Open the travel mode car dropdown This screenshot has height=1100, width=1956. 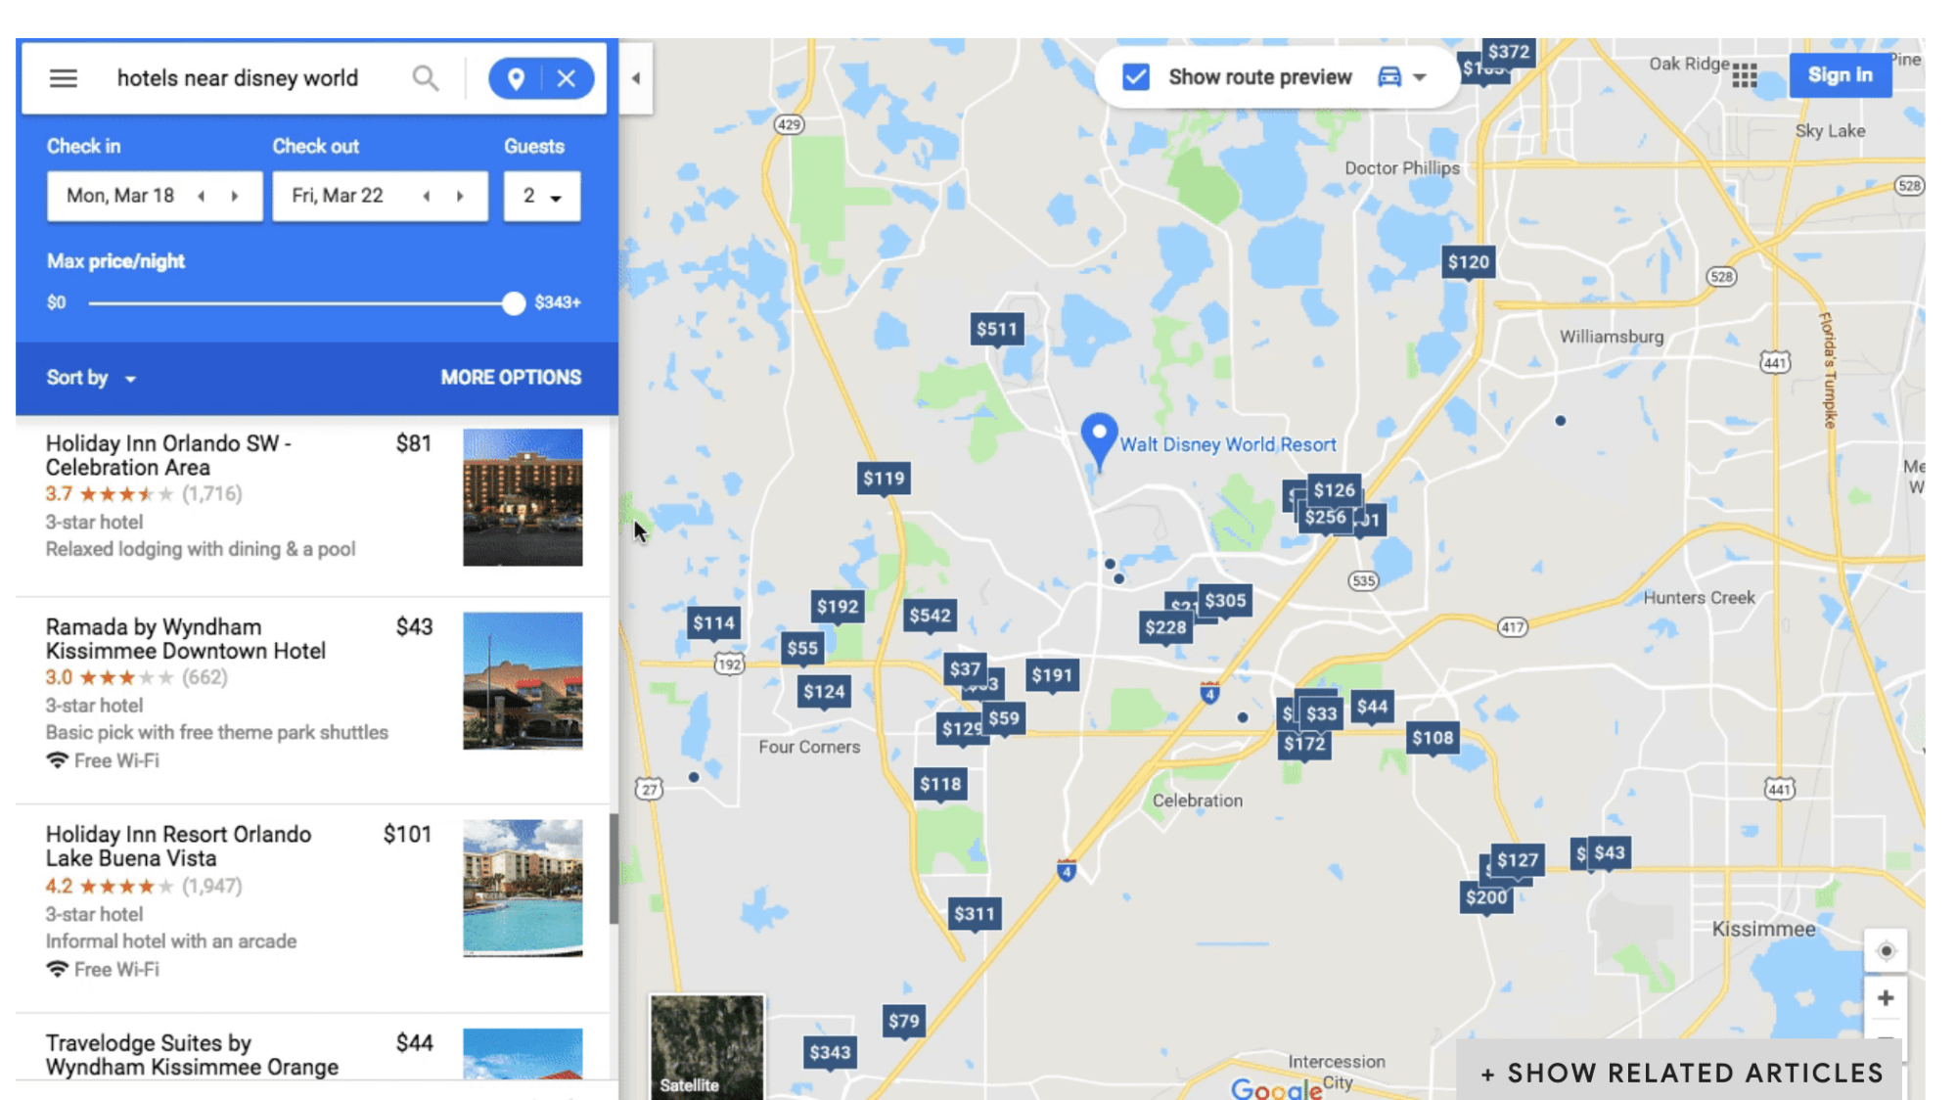(1402, 76)
